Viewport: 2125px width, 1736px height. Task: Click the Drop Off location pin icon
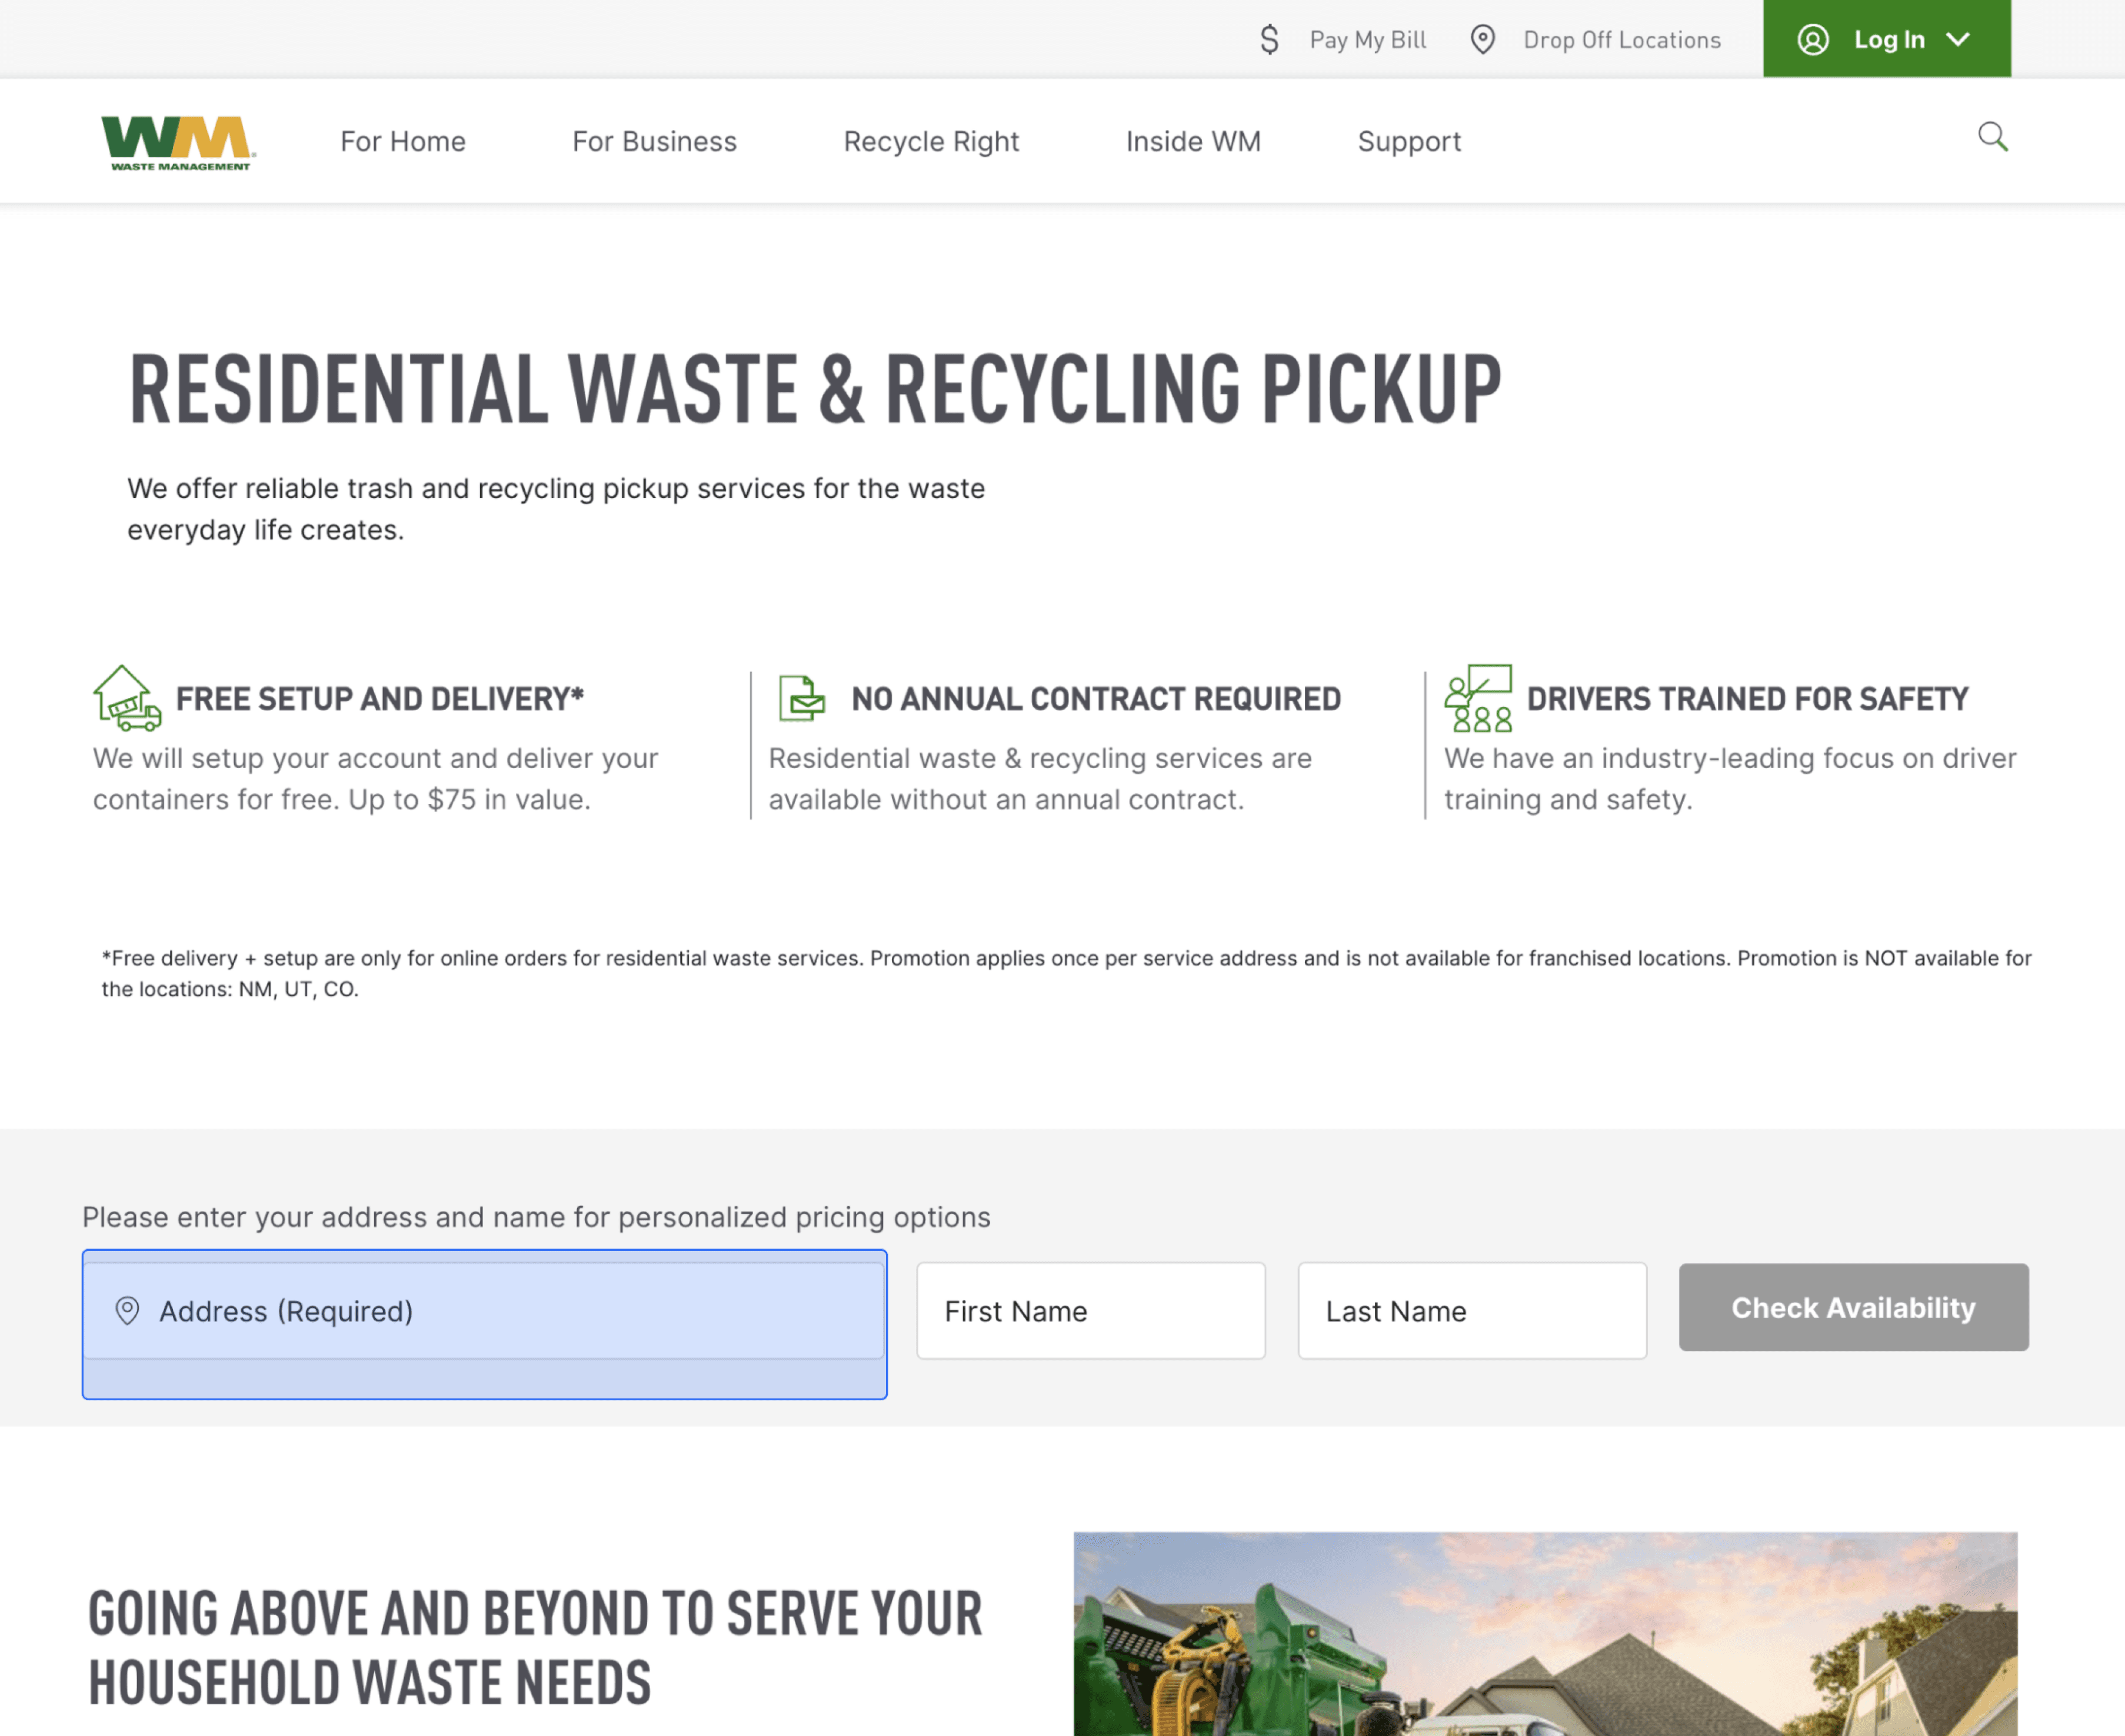tap(1482, 40)
